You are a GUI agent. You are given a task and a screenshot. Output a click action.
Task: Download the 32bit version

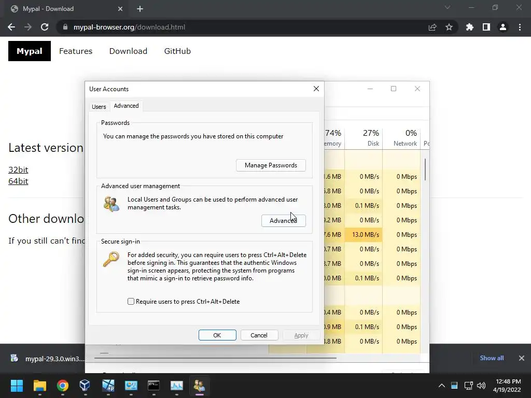pos(18,169)
